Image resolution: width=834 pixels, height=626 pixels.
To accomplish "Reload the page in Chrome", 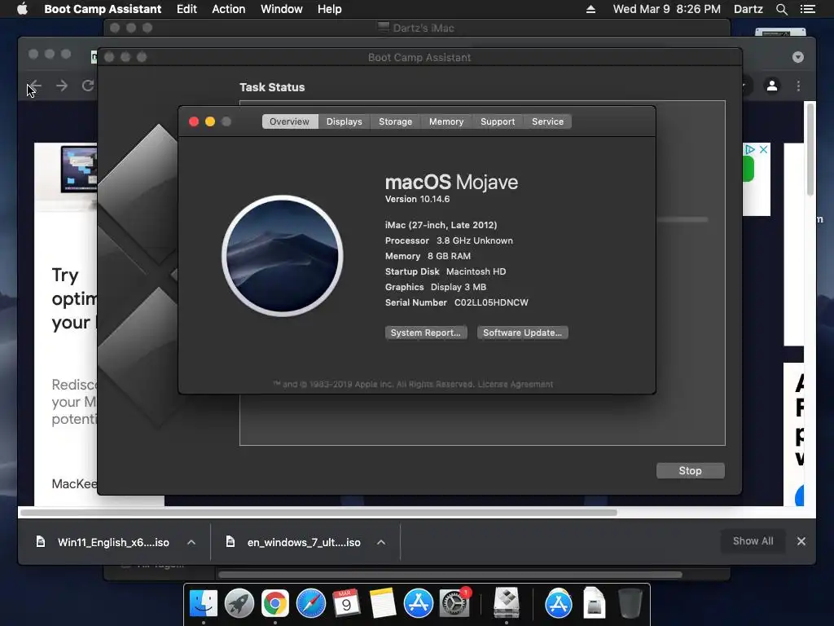I will coord(88,86).
